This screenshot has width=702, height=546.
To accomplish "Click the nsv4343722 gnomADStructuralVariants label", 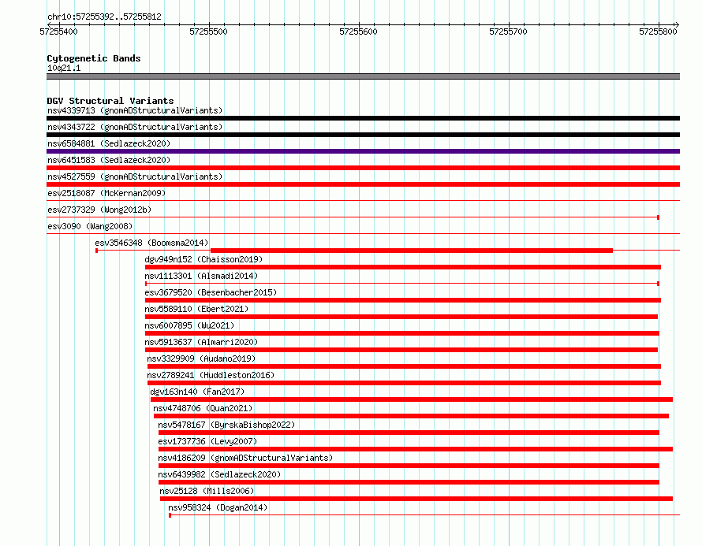I will pos(135,127).
